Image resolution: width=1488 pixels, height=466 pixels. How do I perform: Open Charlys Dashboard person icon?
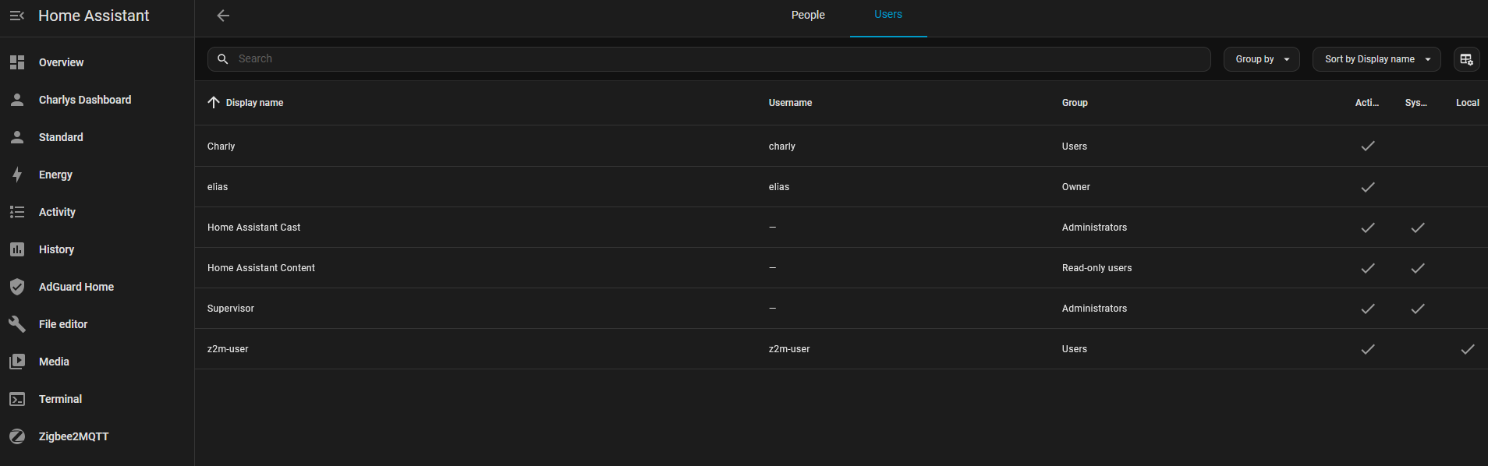(17, 100)
